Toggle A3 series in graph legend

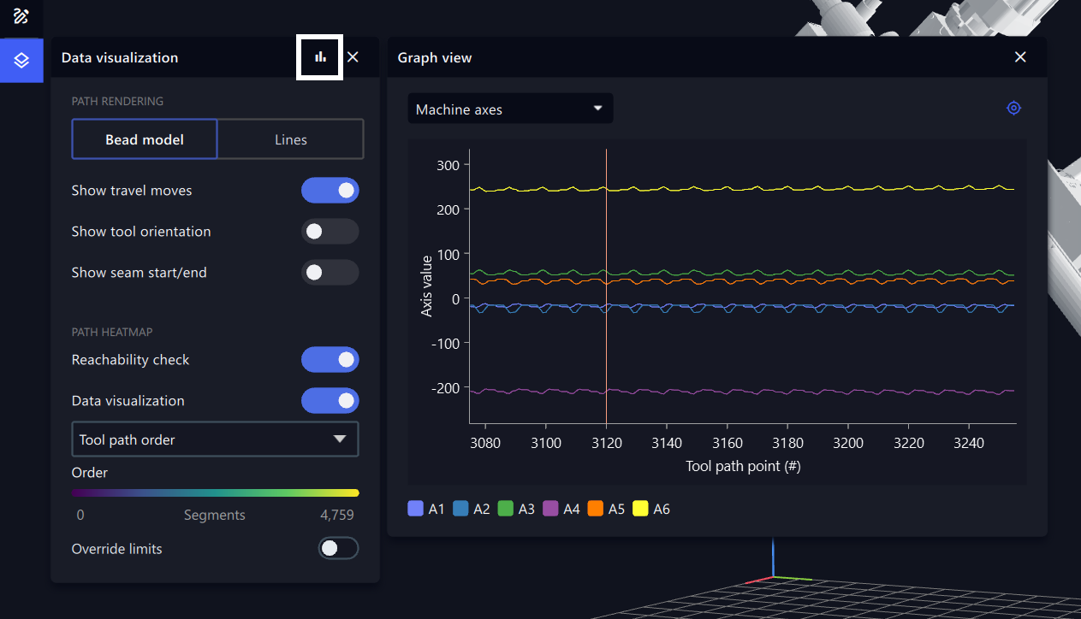point(516,509)
